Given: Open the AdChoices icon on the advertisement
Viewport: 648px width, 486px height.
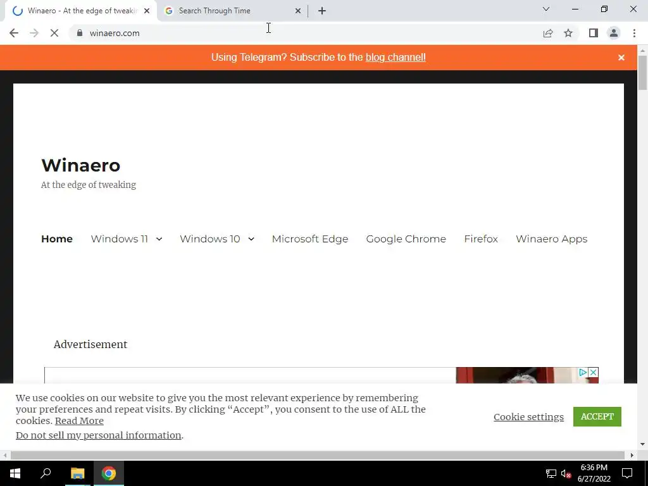Looking at the screenshot, I should tap(583, 372).
